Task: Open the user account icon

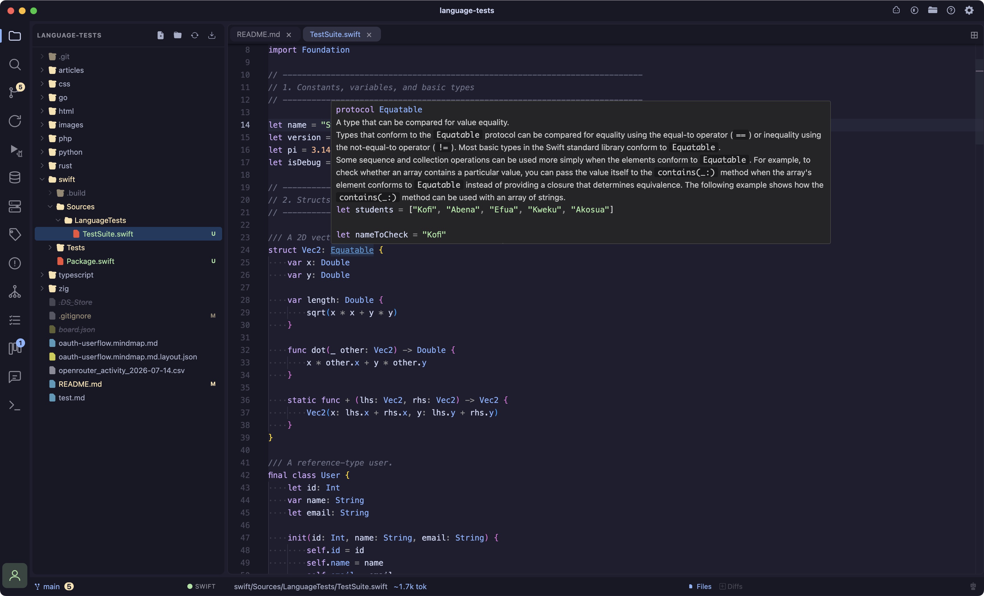Action: [x=15, y=575]
